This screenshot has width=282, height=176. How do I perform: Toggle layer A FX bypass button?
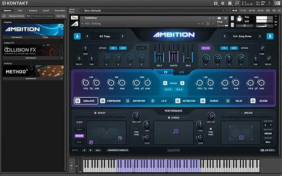[x=113, y=48]
